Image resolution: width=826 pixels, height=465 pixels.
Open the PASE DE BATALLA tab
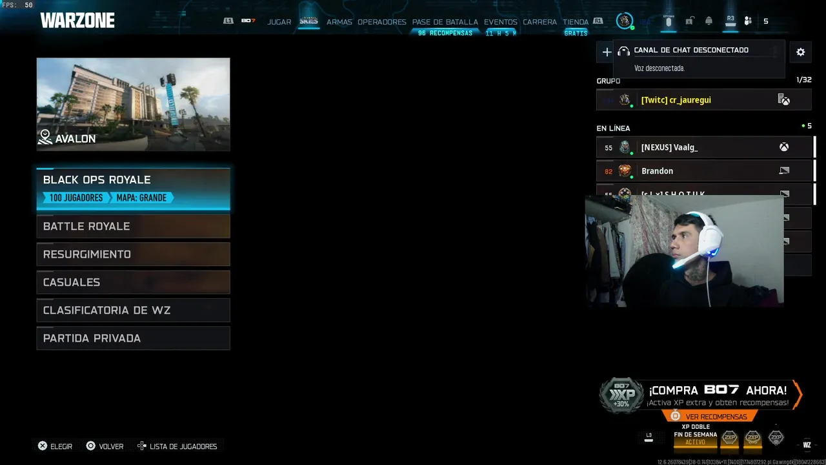[445, 22]
